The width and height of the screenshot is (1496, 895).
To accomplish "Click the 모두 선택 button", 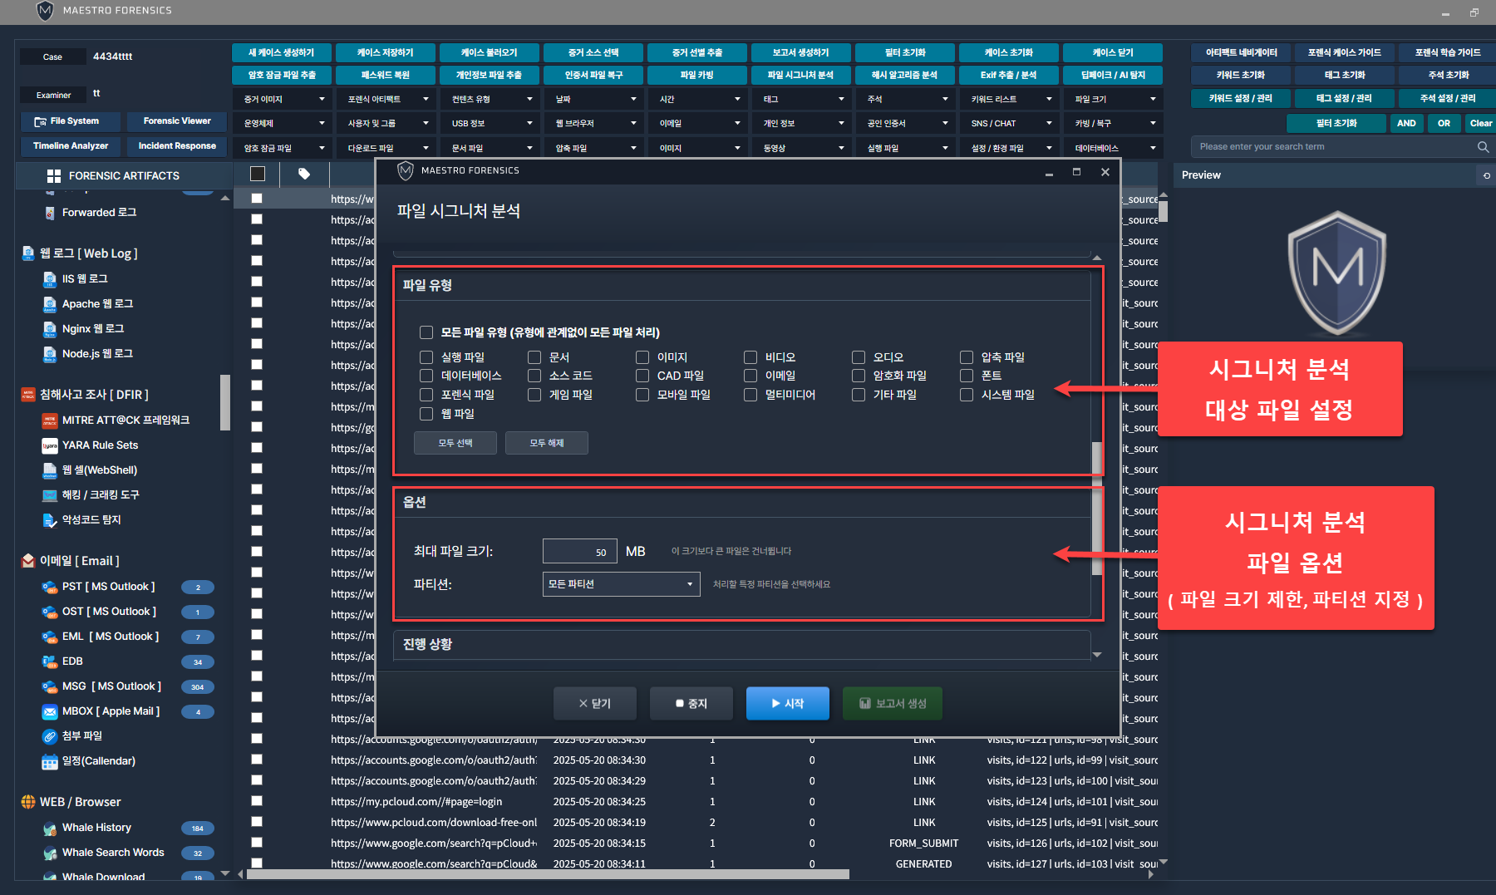I will tap(455, 443).
